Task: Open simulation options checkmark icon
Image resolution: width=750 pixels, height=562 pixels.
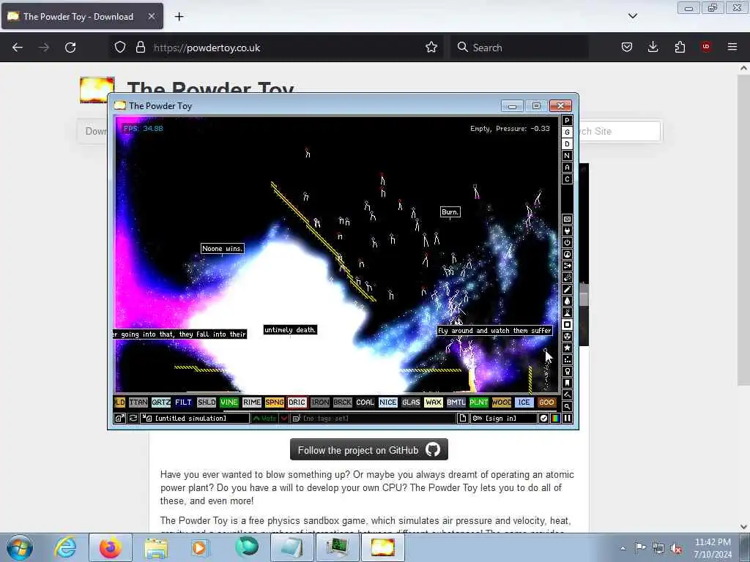Action: tap(543, 418)
